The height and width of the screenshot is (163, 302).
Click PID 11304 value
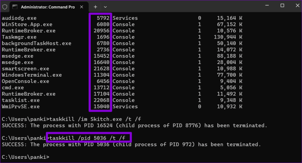101,75
